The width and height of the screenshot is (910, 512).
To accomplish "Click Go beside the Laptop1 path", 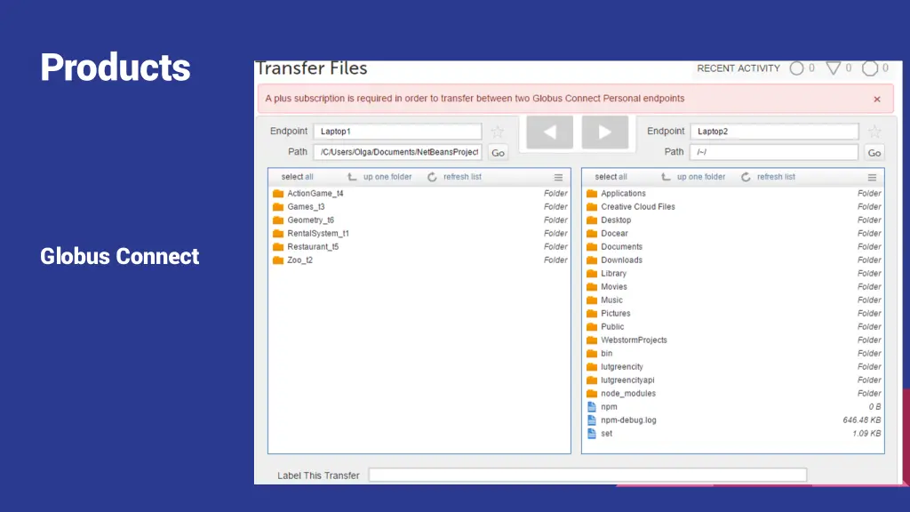I will (x=498, y=153).
